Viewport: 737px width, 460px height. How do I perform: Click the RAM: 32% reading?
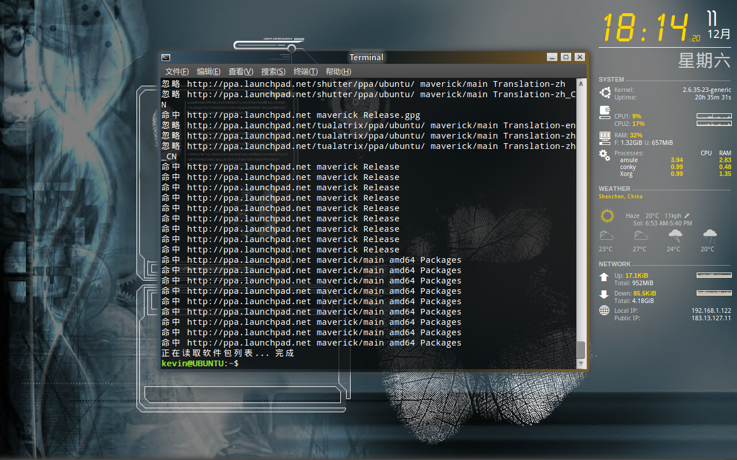click(628, 136)
